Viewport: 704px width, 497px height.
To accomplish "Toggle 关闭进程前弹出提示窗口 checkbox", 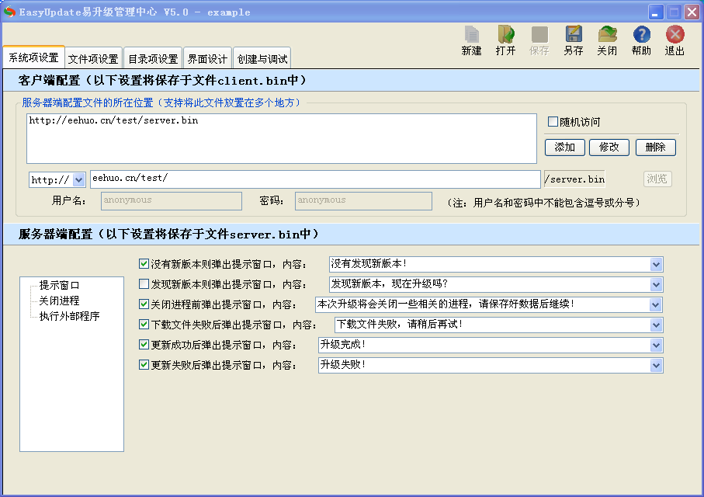I will point(144,304).
